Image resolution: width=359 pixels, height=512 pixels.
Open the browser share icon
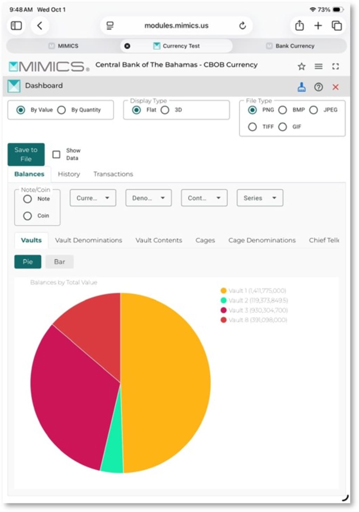299,25
